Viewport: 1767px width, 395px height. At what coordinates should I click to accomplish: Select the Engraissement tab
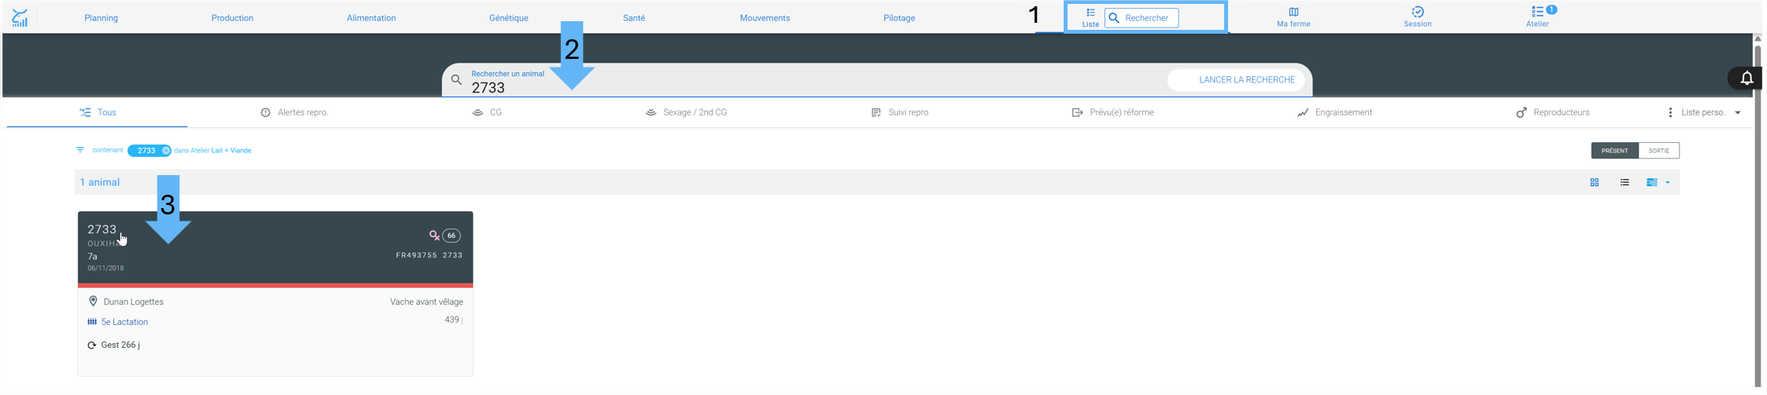(1335, 112)
